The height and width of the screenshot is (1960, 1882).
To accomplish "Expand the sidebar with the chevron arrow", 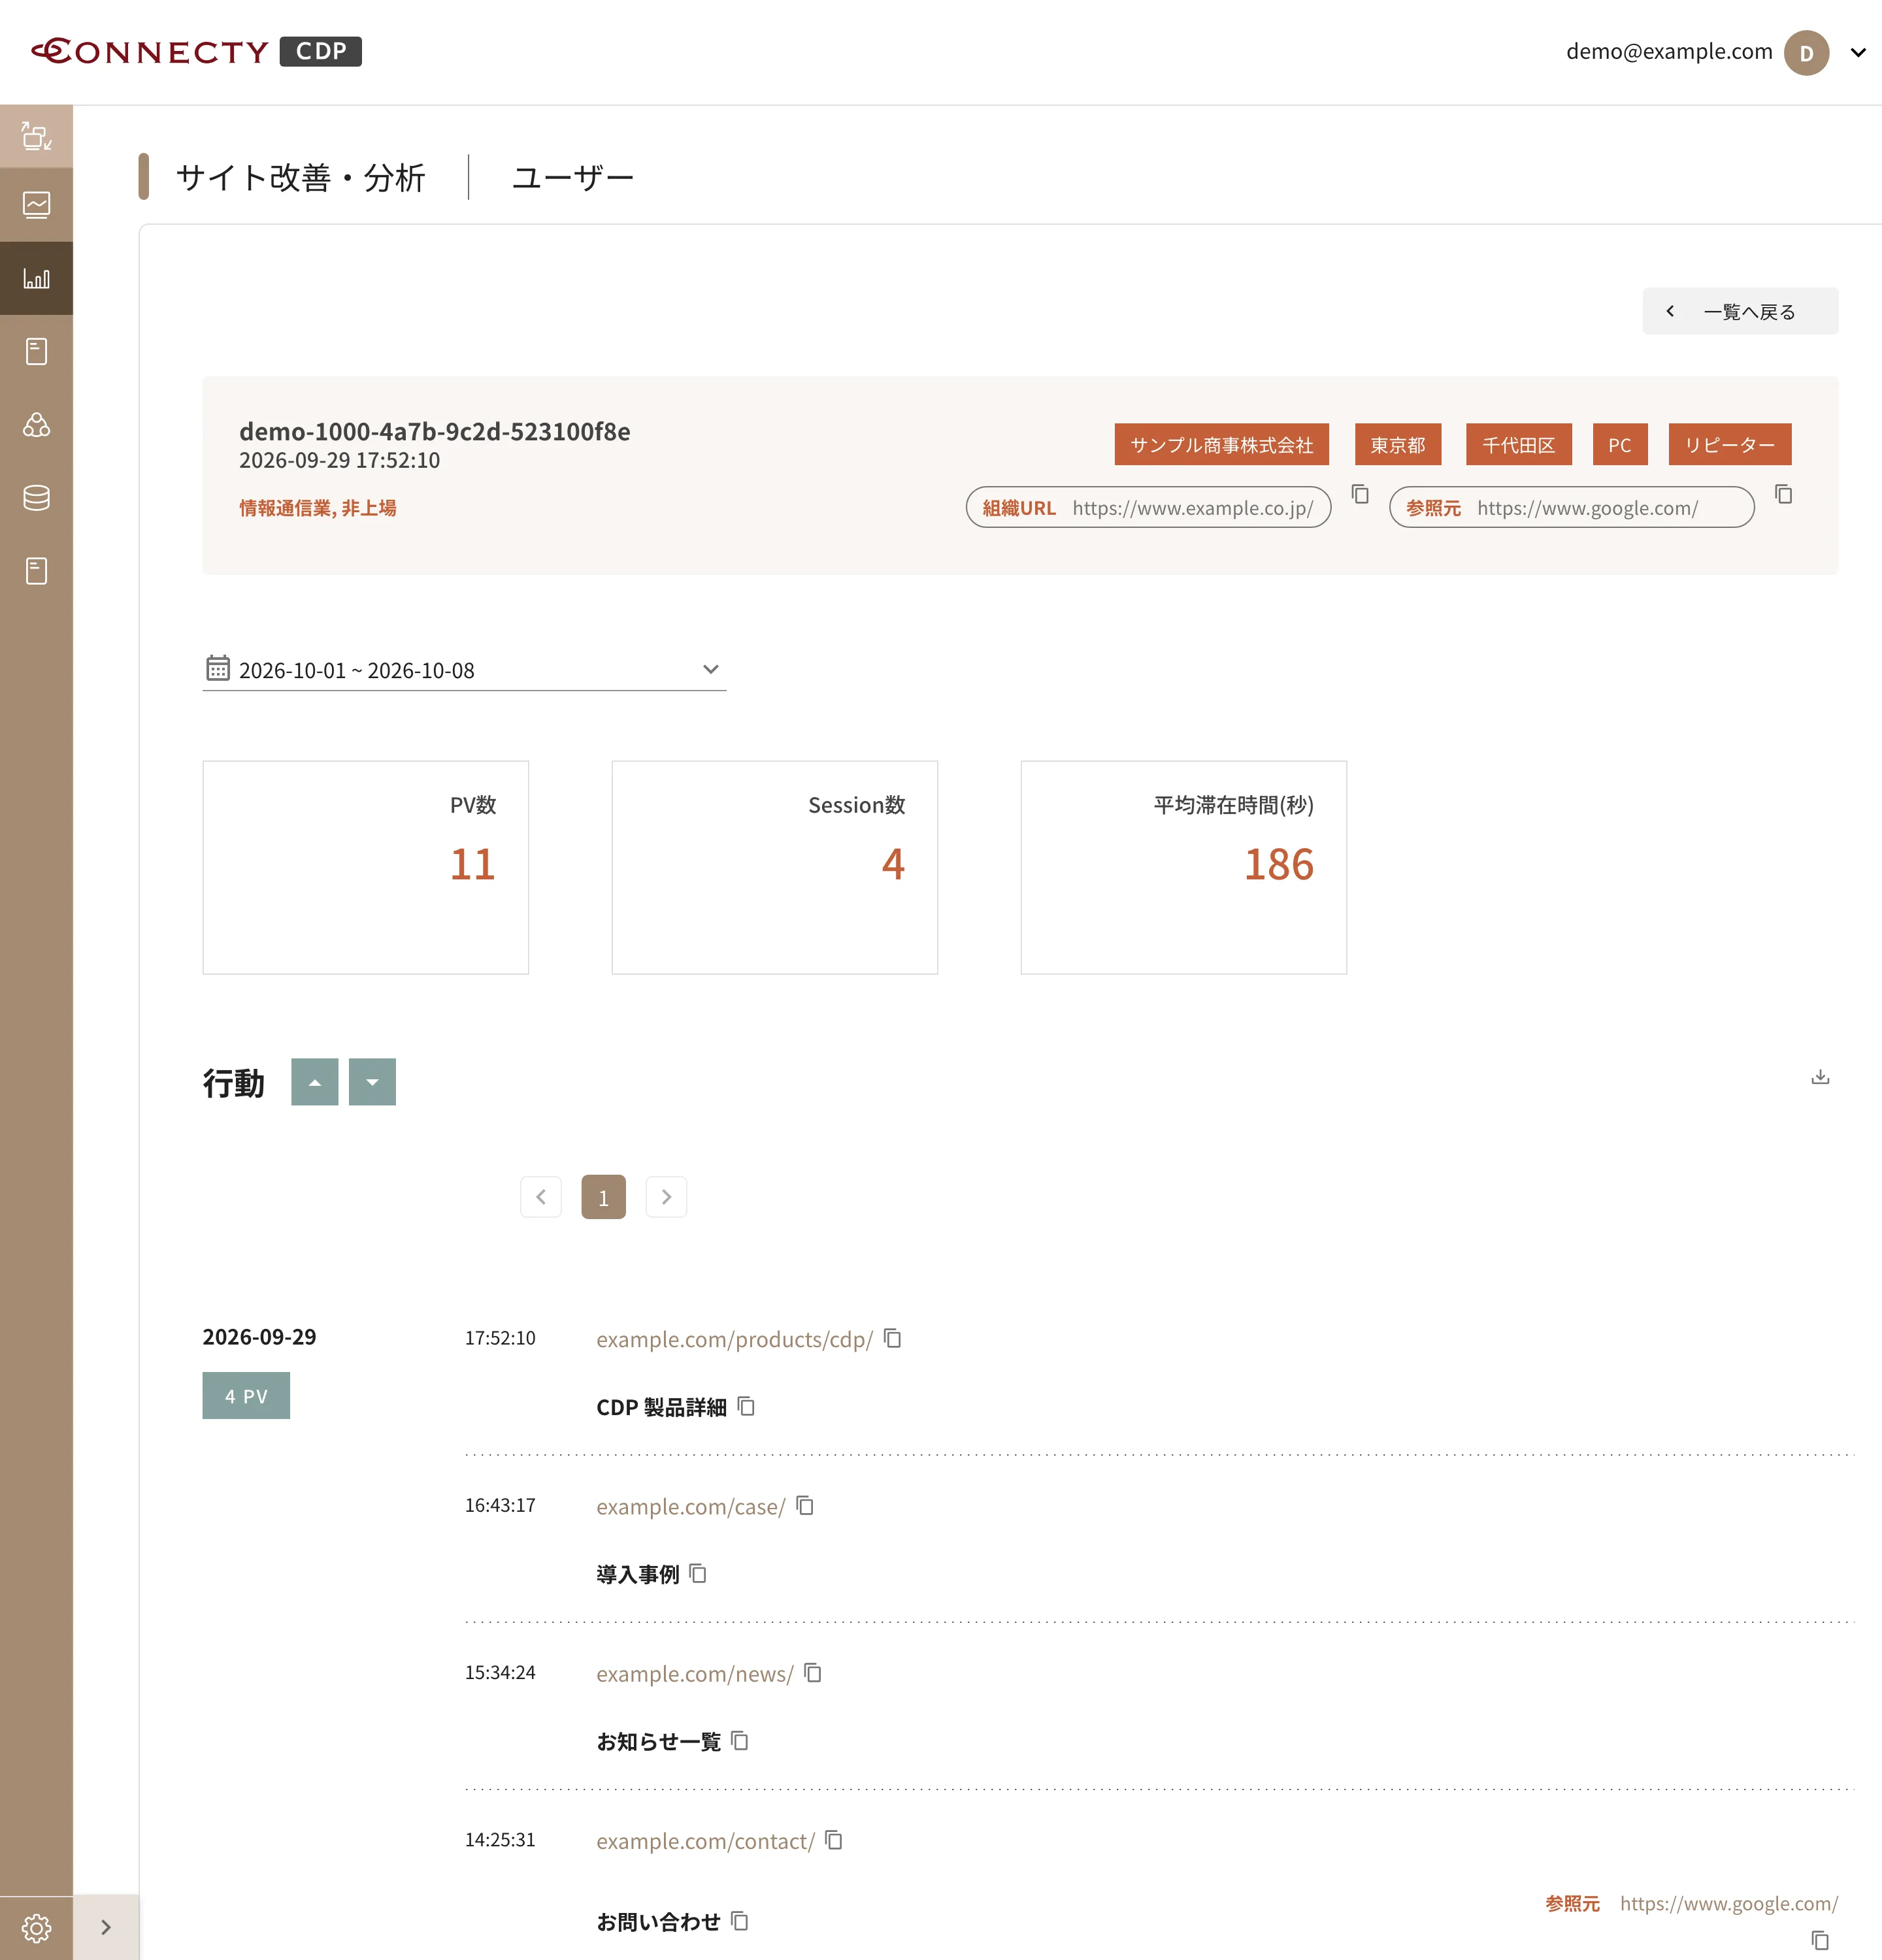I will tap(106, 1927).
